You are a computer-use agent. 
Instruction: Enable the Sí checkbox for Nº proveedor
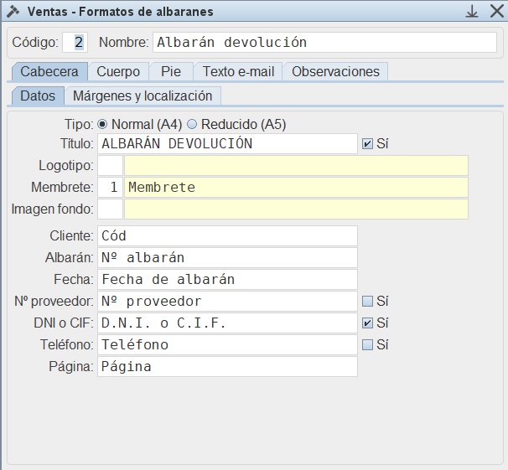pos(367,301)
